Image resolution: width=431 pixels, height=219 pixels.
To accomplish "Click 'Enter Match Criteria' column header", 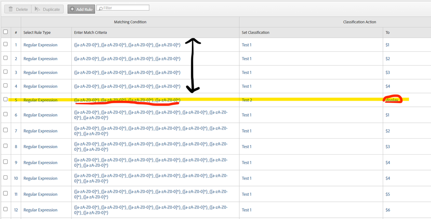I will pyautogui.click(x=90, y=32).
